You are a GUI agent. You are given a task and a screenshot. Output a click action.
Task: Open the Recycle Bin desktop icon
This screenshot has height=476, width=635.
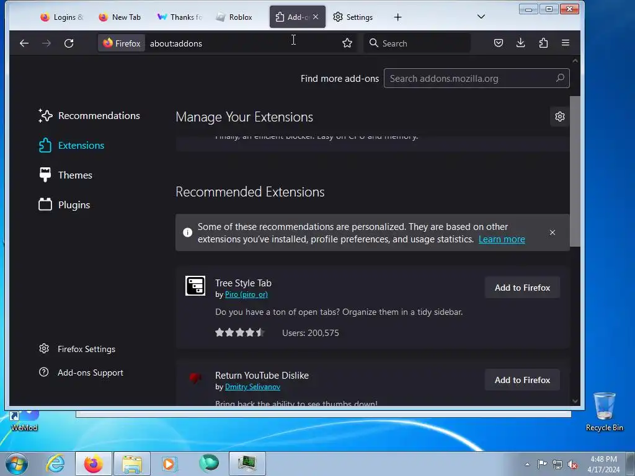[x=604, y=412]
